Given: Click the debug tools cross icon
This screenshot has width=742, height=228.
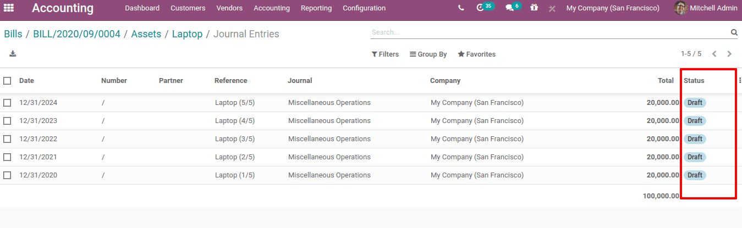Looking at the screenshot, I should point(552,8).
